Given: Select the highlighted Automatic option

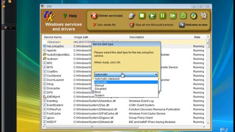Looking at the screenshot, I should 126,82.
